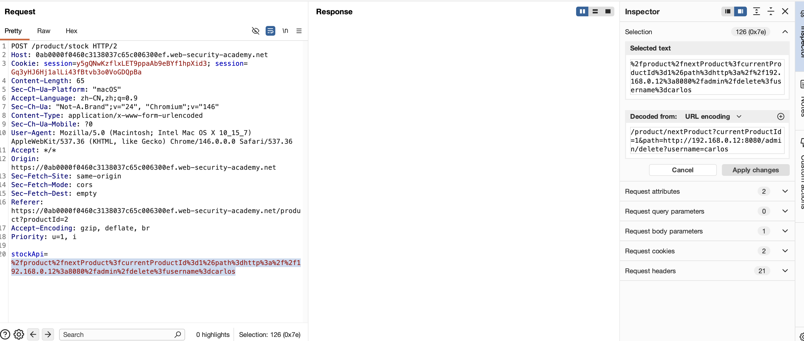Select stacked horizontal Response layout icon
Viewport: 804px width, 341px height.
click(x=595, y=11)
